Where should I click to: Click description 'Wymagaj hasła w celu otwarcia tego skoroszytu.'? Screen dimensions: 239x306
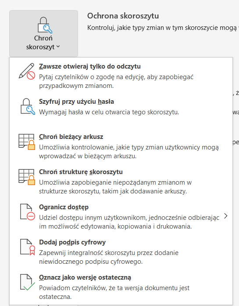[x=109, y=112]
